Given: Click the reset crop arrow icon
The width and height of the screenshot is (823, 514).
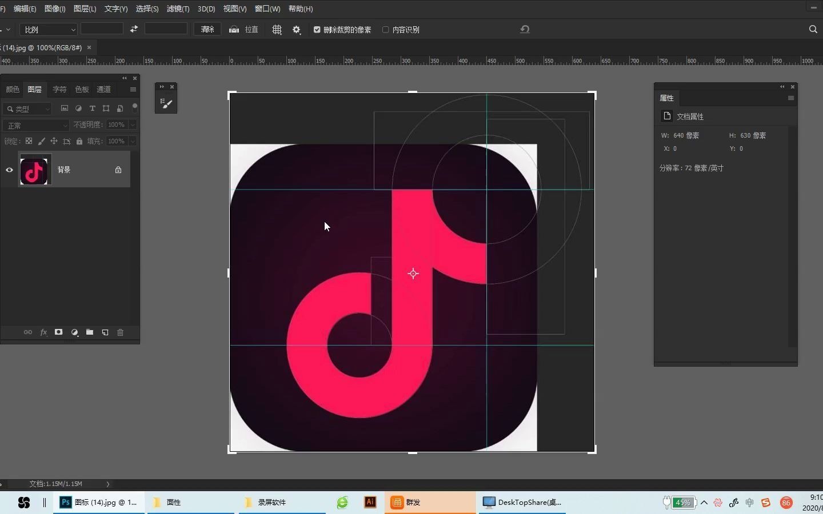Looking at the screenshot, I should click(x=525, y=29).
